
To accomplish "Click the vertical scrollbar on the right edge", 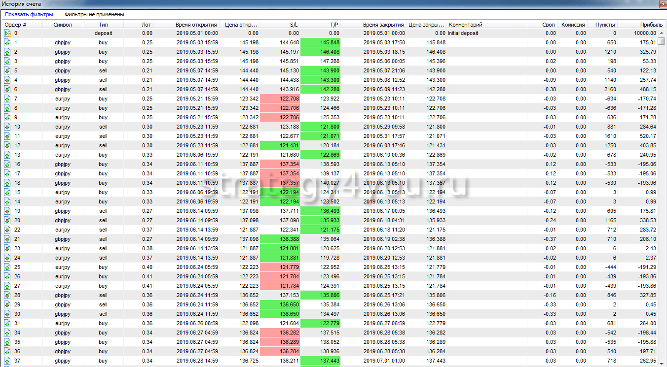I will click(x=663, y=197).
